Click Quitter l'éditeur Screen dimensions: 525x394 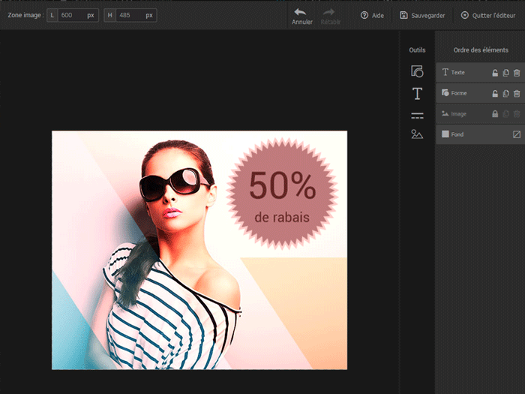click(x=487, y=15)
